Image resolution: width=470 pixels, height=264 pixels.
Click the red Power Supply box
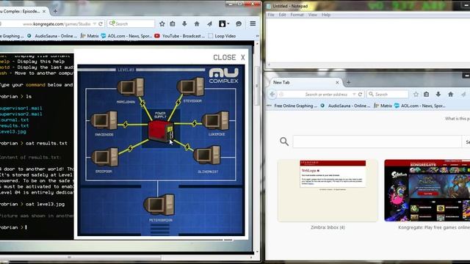tap(161, 131)
